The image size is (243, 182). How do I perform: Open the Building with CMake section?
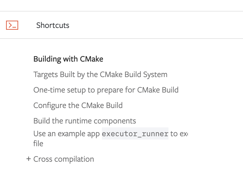[68, 59]
